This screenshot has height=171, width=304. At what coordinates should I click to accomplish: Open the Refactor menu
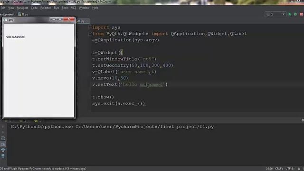coord(46,8)
